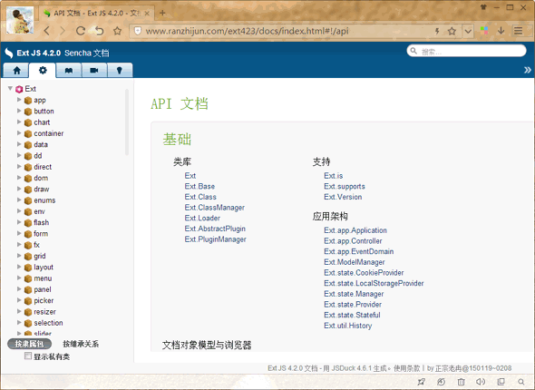Image resolution: width=535 pixels, height=390 pixels.
Task: Enable the 显示私有类 checkbox
Action: point(28,356)
